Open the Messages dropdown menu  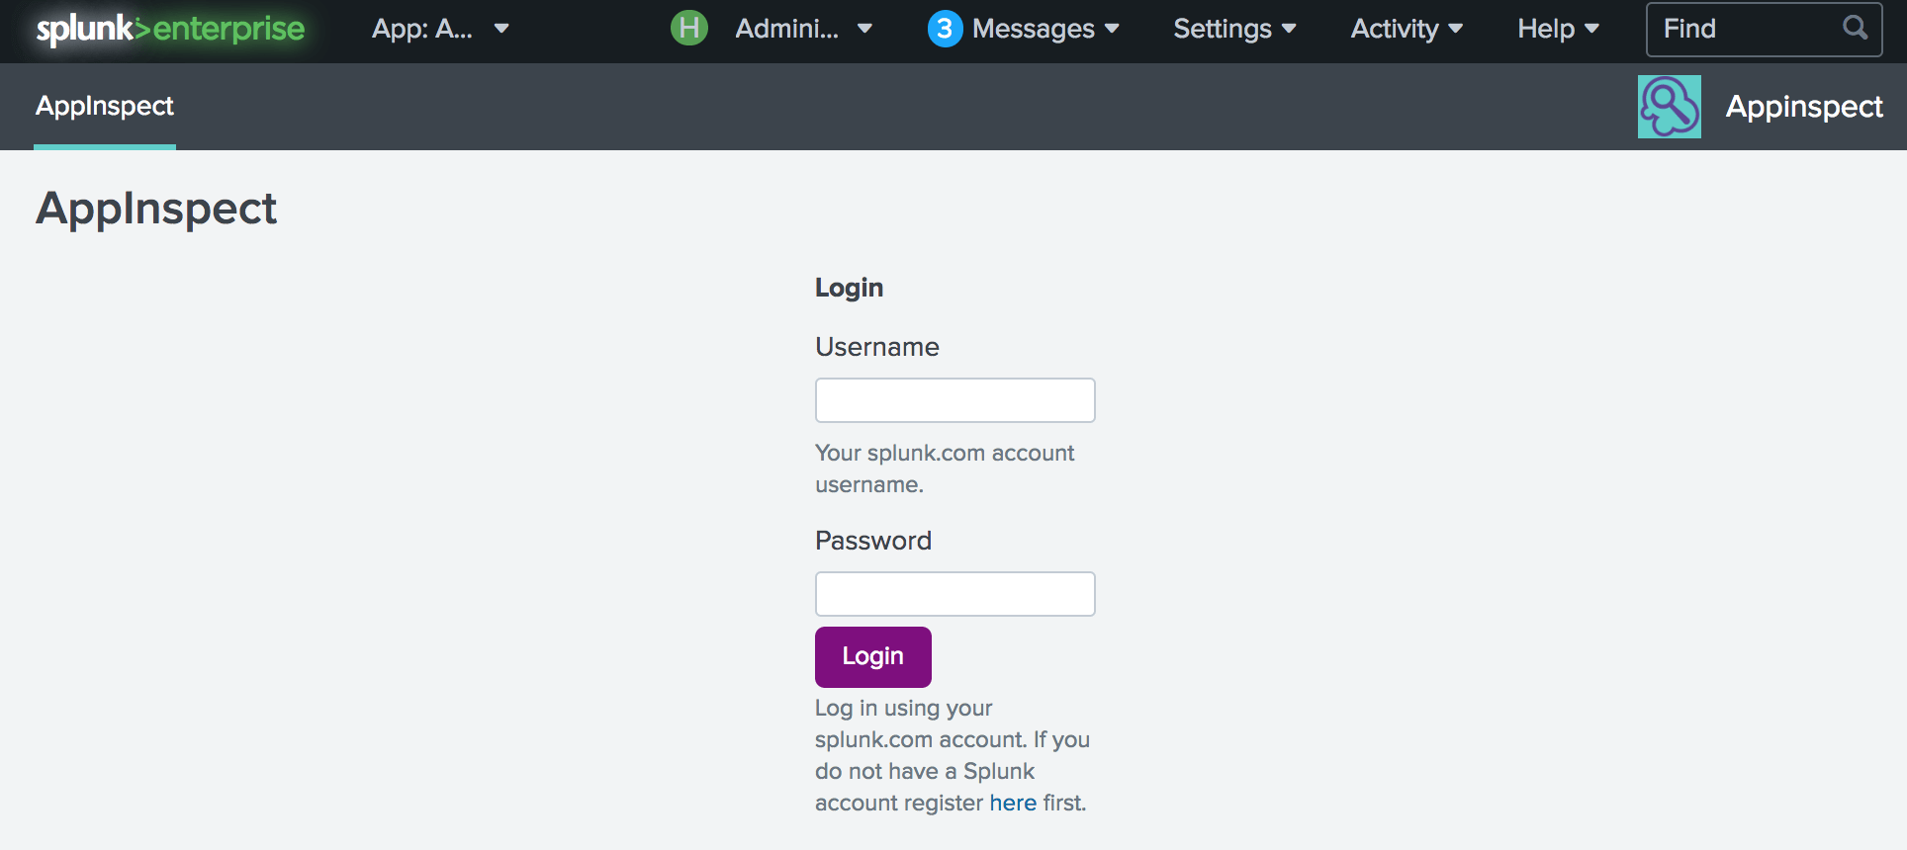(1045, 29)
